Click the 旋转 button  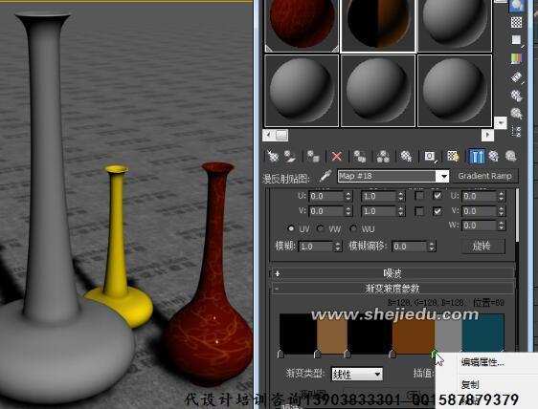coord(482,246)
